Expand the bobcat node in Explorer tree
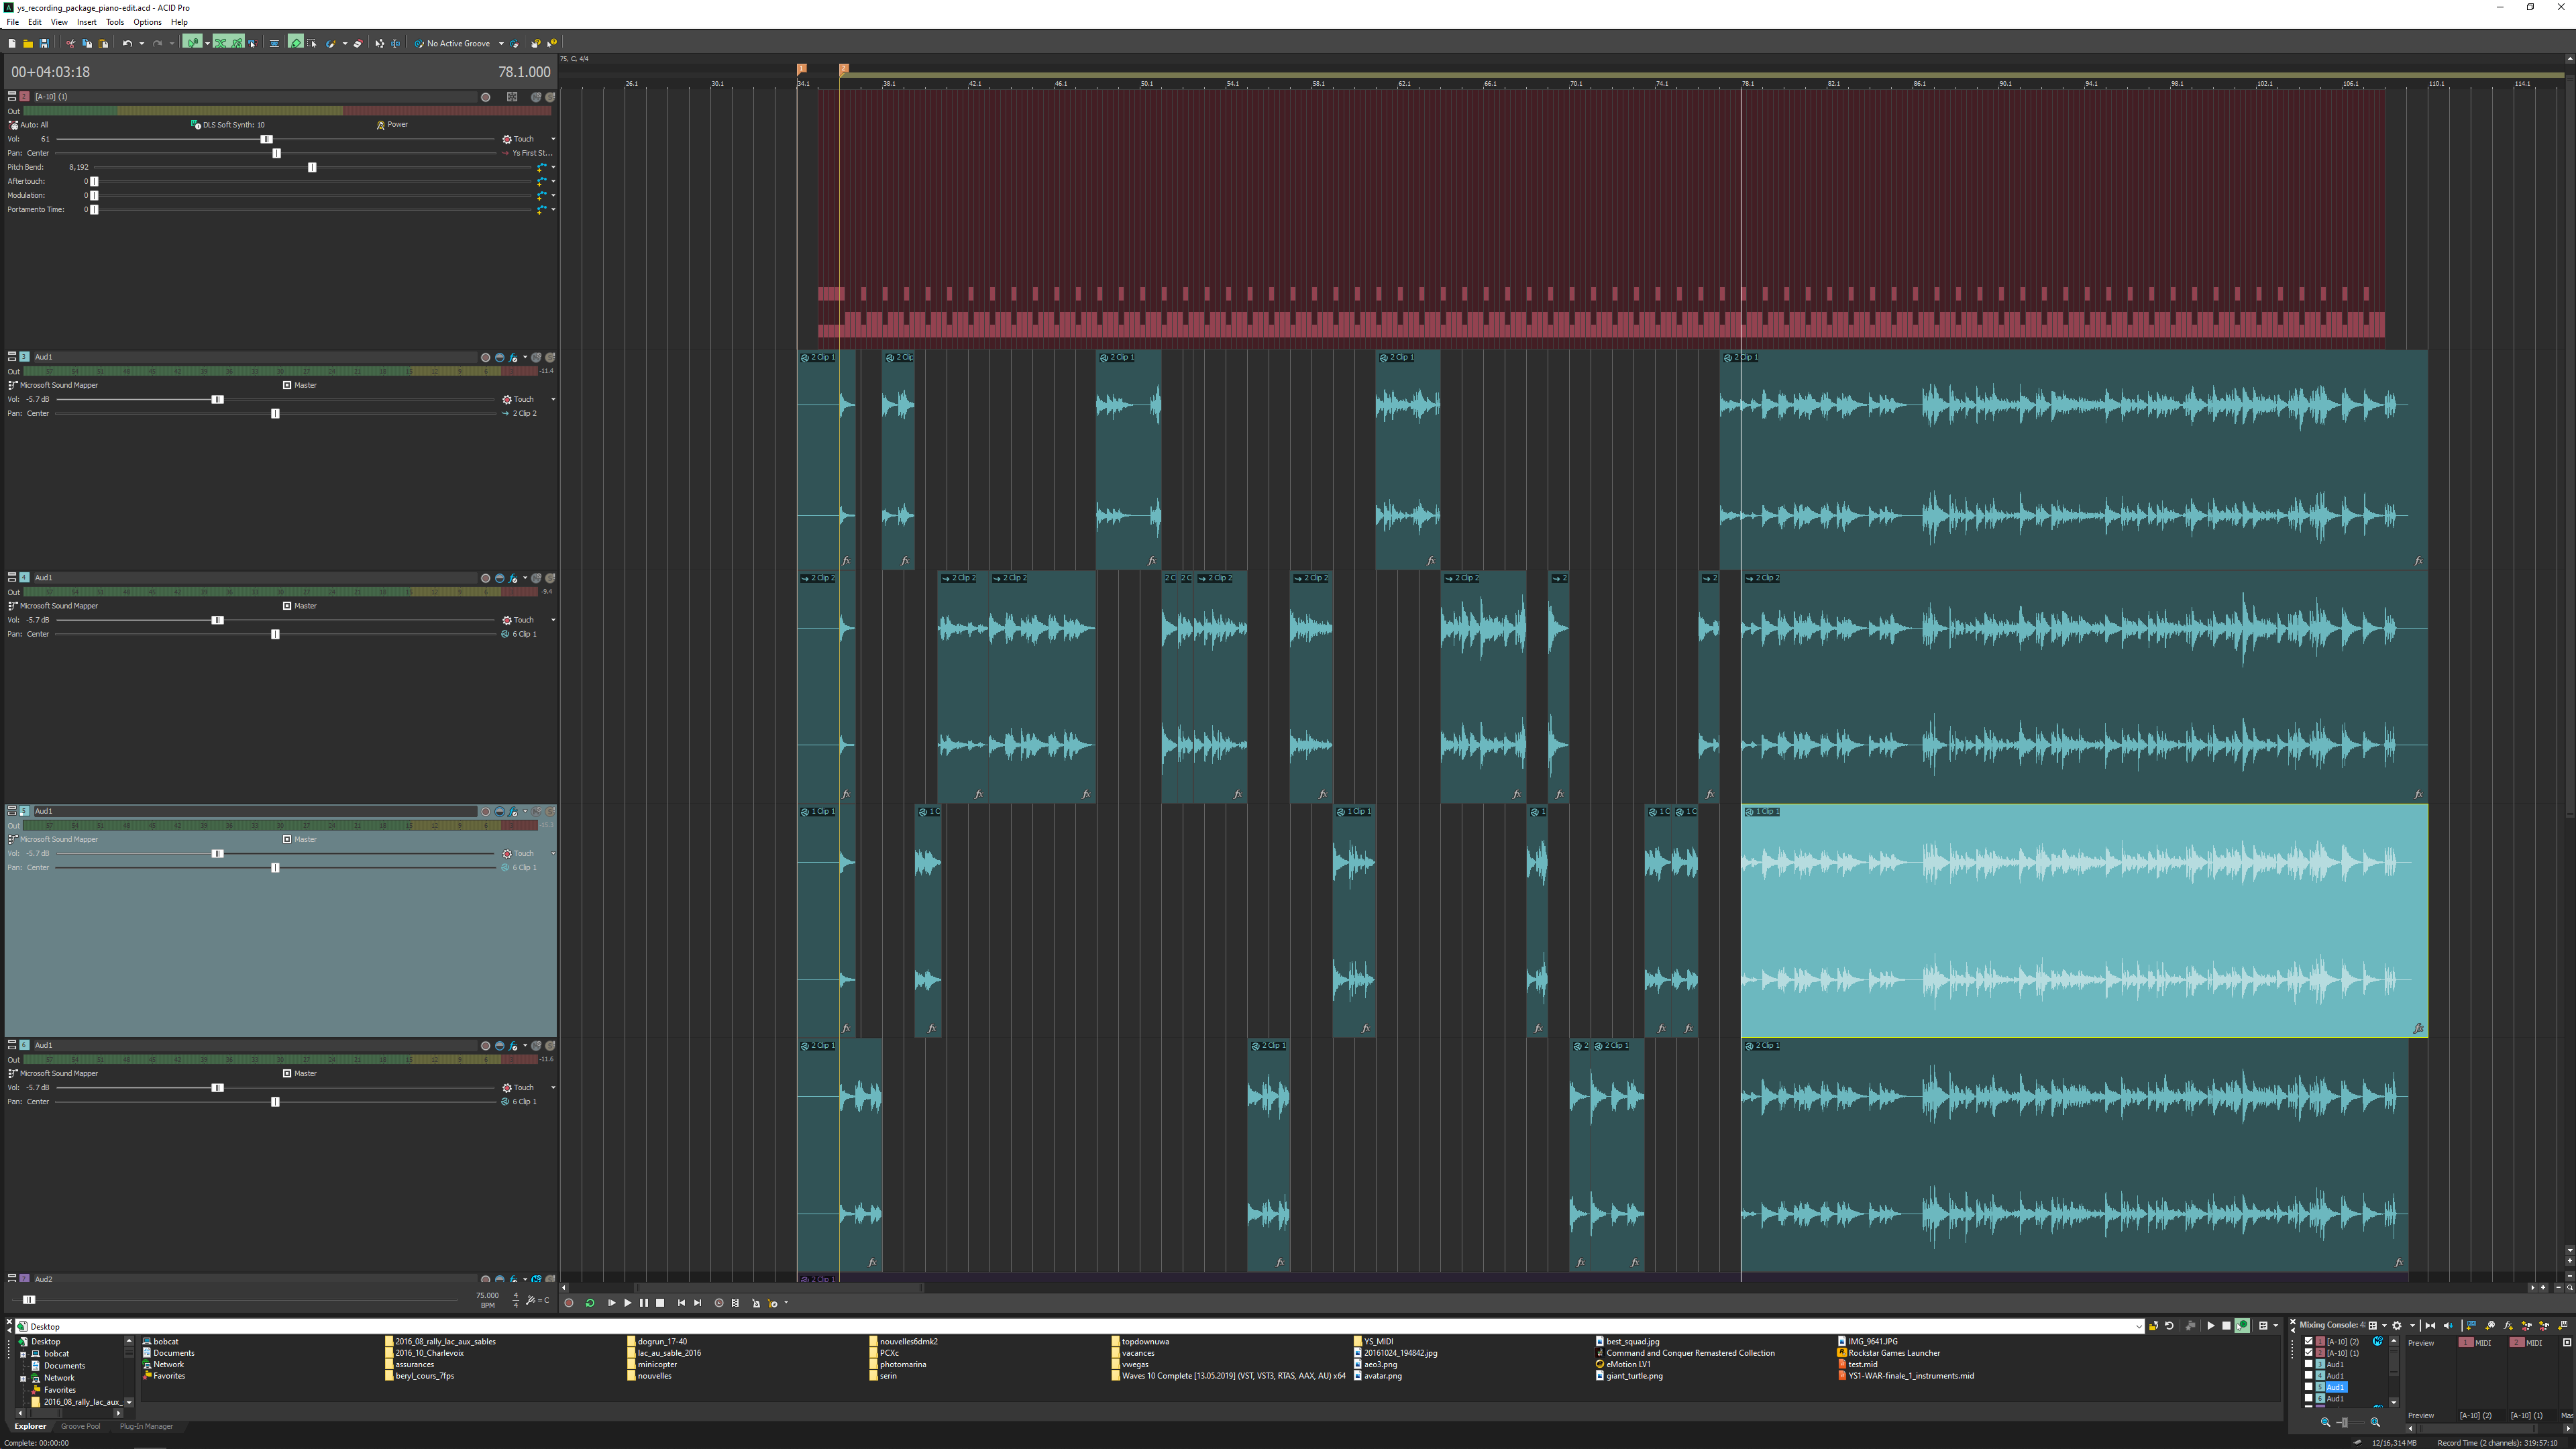2576x1449 pixels. (23, 1354)
